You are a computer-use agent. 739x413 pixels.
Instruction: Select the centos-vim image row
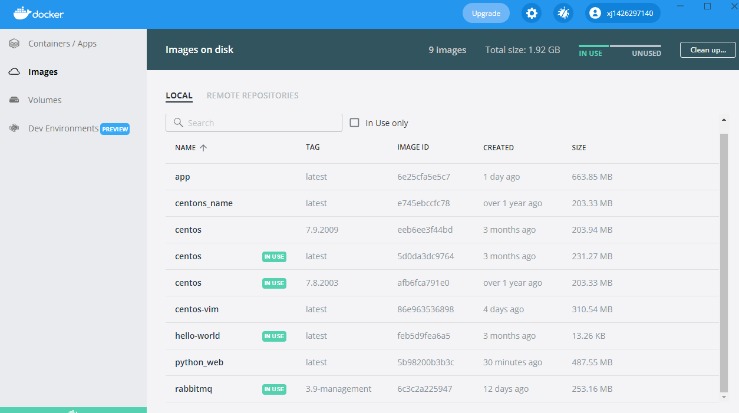pos(442,309)
